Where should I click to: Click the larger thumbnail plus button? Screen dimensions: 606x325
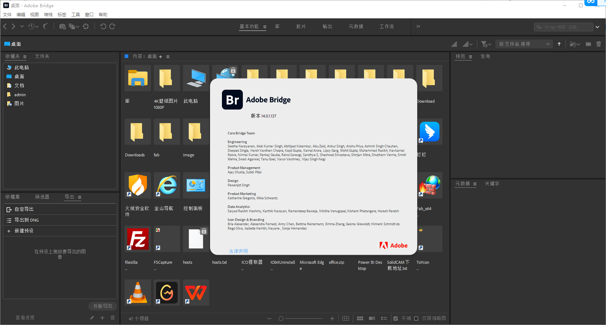(x=332, y=319)
